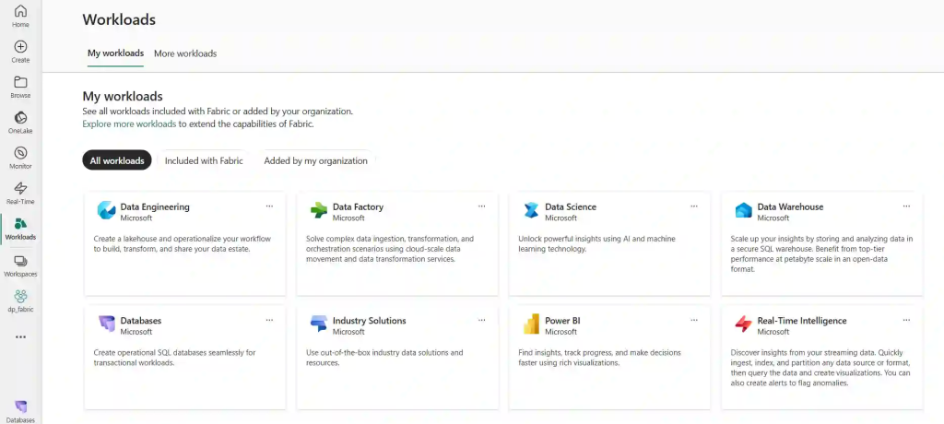Click the Data Factory logo icon
The width and height of the screenshot is (944, 424).
(x=318, y=210)
